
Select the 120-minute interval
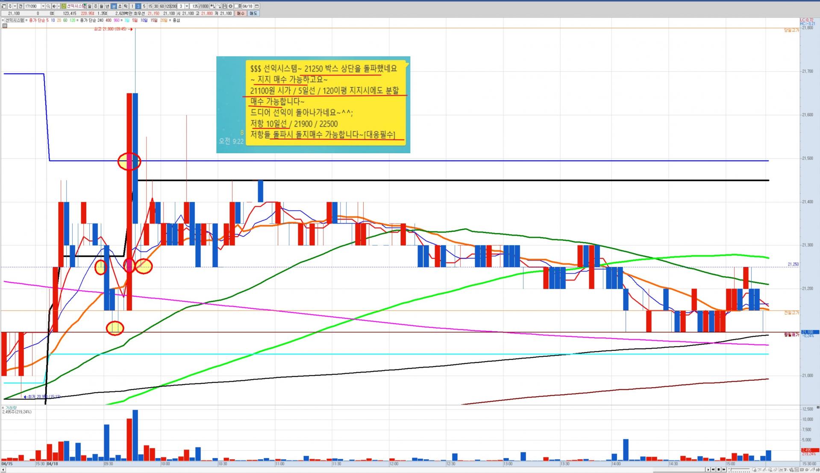pyautogui.click(x=168, y=6)
